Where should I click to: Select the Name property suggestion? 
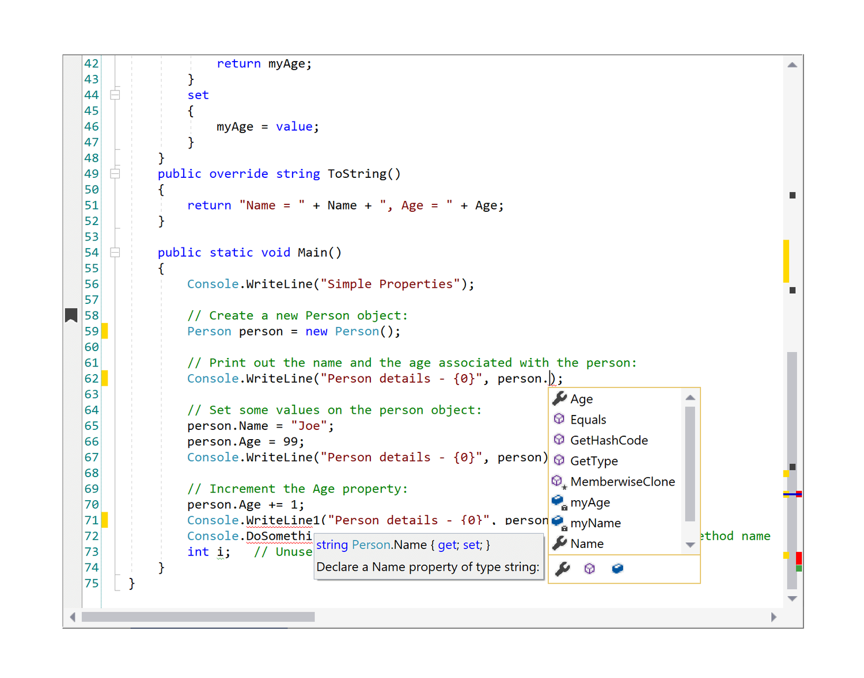pos(586,543)
